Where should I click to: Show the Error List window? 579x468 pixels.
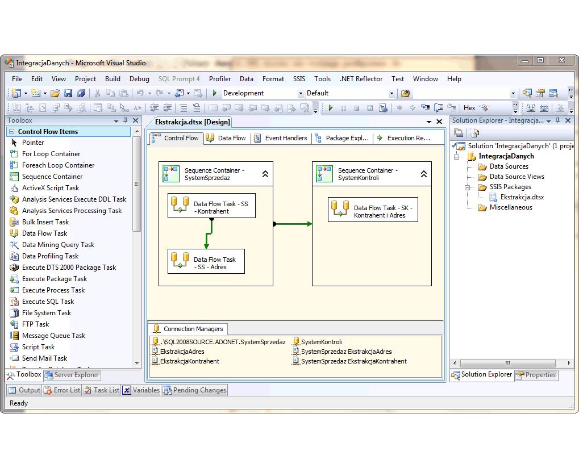click(62, 391)
